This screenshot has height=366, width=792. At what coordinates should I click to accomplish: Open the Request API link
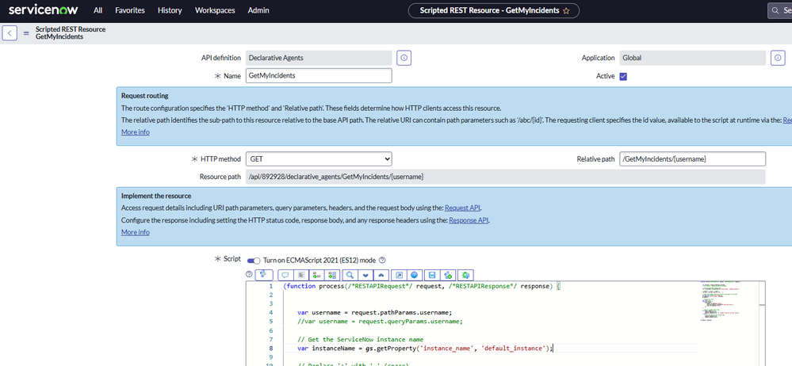[x=463, y=208]
